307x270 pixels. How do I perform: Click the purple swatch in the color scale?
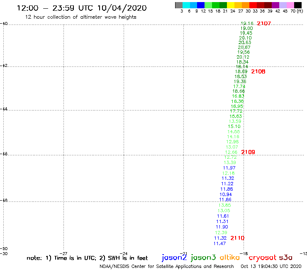click(275, 5)
